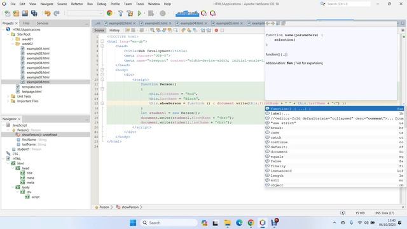Viewport: 407px width, 229px height.
Task: Collapse code fold at line 15
Action: (102, 103)
